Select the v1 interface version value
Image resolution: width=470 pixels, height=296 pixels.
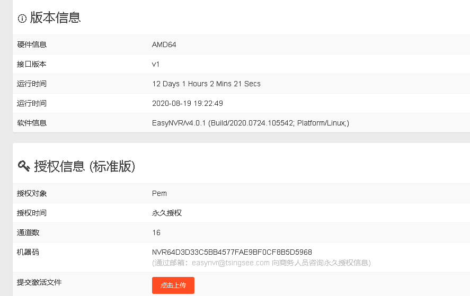[x=156, y=64]
